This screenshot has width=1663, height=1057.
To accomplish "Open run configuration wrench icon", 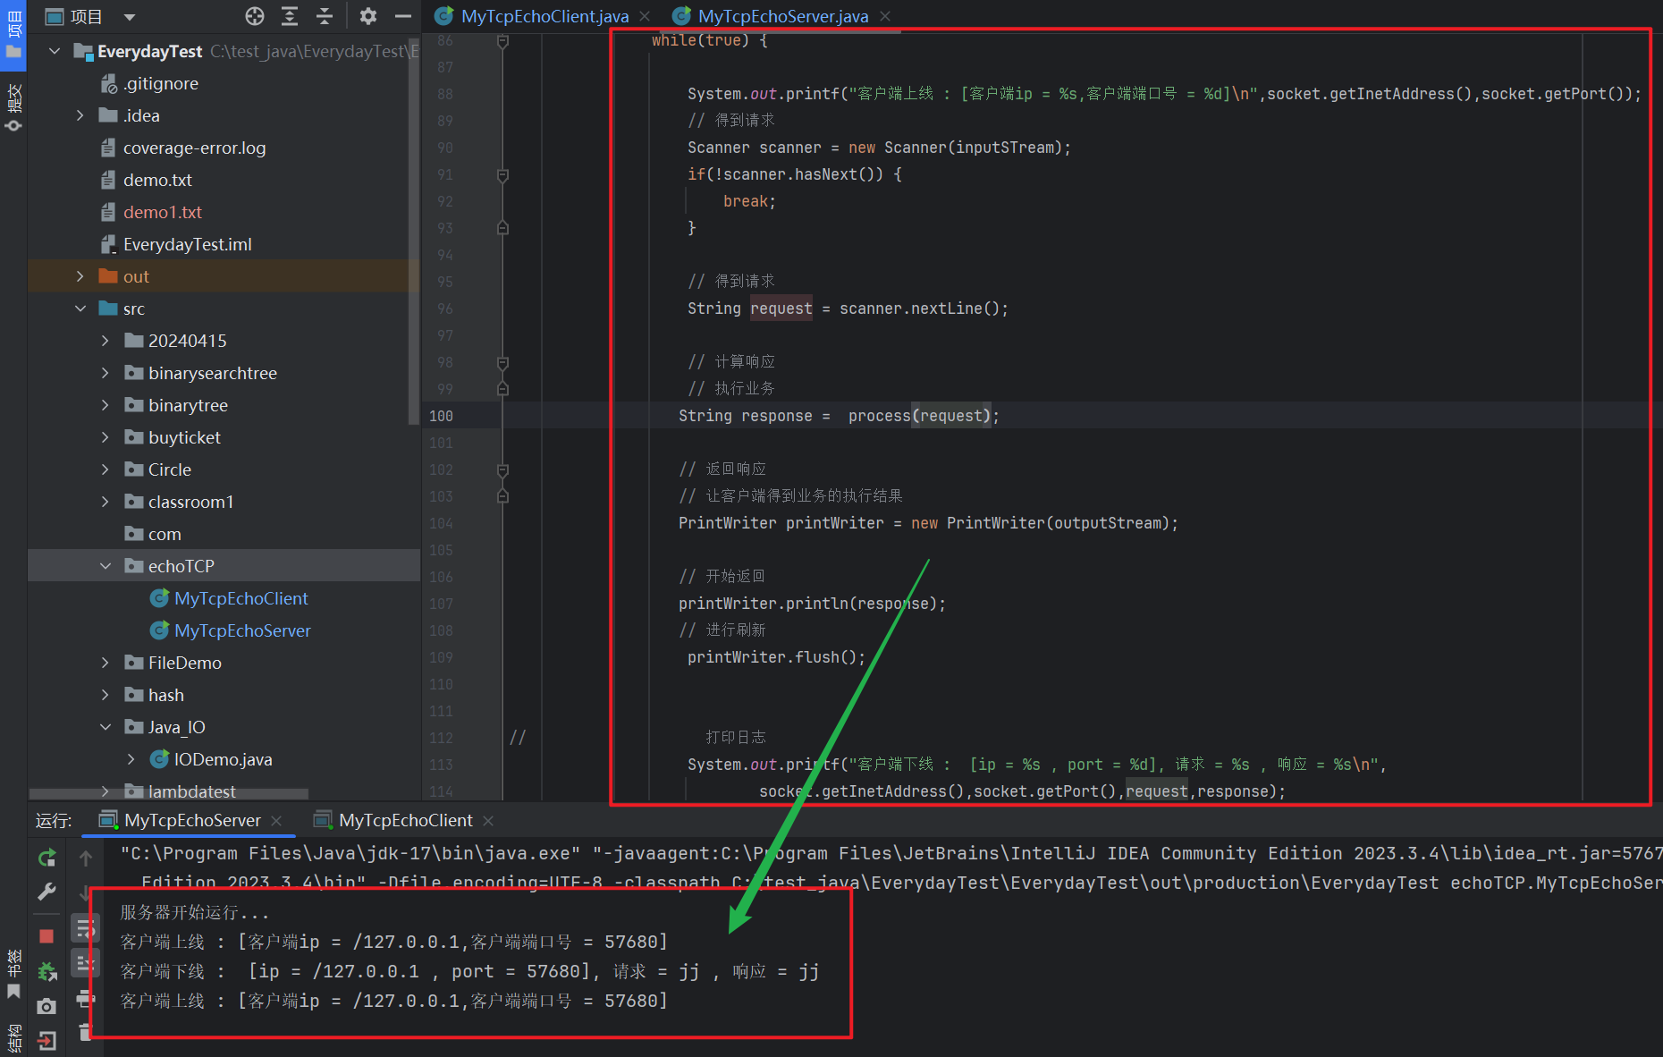I will click(x=47, y=892).
